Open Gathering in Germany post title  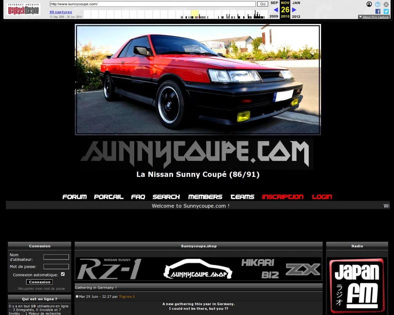point(95,288)
